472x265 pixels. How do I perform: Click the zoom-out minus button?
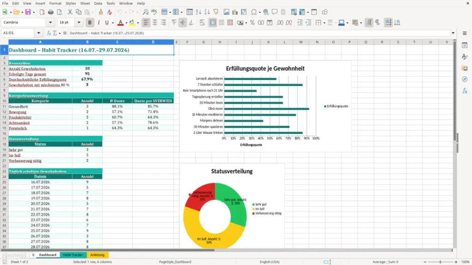[425, 262]
